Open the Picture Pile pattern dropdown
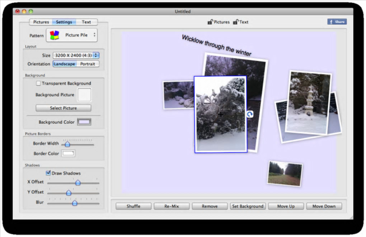 click(72, 35)
